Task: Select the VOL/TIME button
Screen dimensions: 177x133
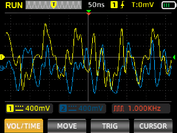Action: (24, 126)
